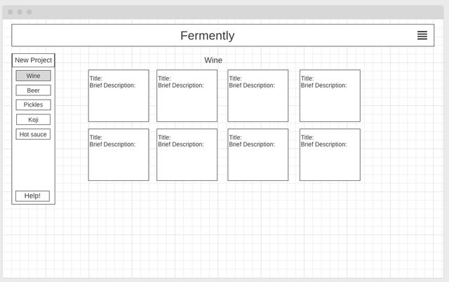Click the Help! button
The height and width of the screenshot is (282, 449).
click(x=32, y=196)
